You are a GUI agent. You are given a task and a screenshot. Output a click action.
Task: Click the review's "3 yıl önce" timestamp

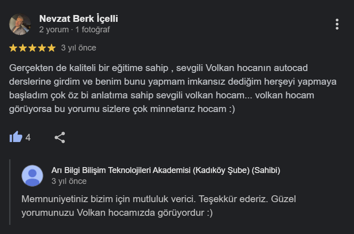pos(78,48)
